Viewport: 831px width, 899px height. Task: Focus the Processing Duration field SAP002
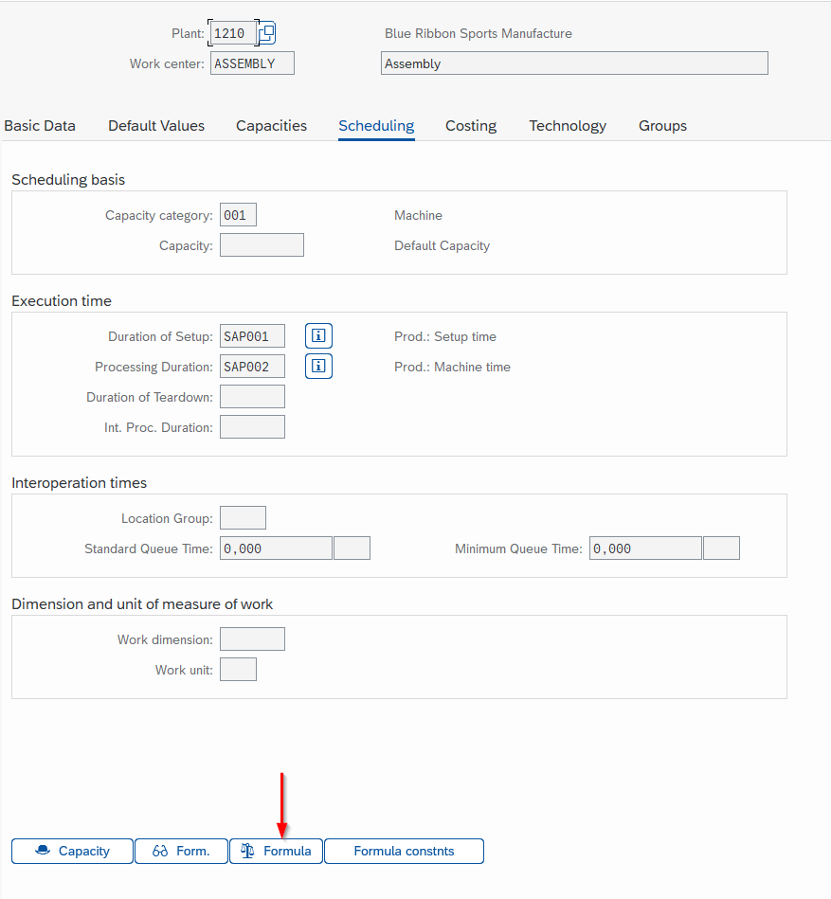click(x=252, y=367)
